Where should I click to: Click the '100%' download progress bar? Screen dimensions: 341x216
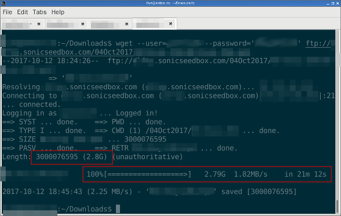tap(139, 175)
